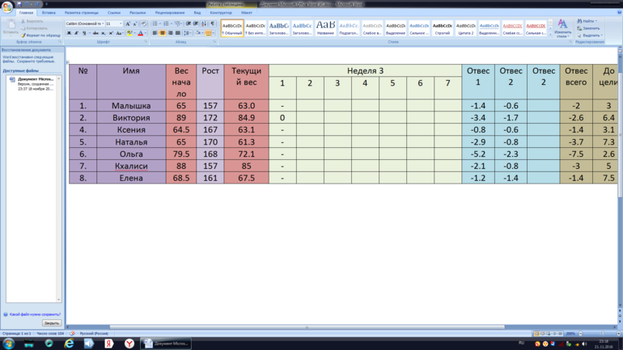The height and width of the screenshot is (350, 623).
Task: Click the Replace (Заменить) command
Action: click(x=591, y=28)
